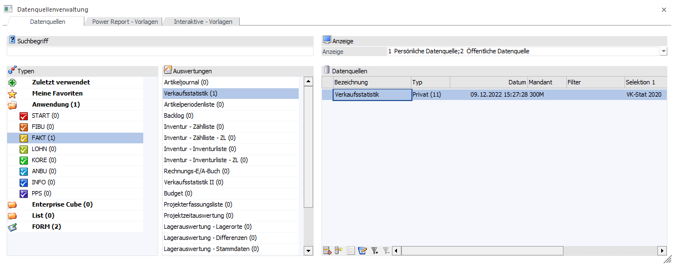Click the LOHN green checkmark icon
Screen dimensions: 674x266
click(23, 149)
